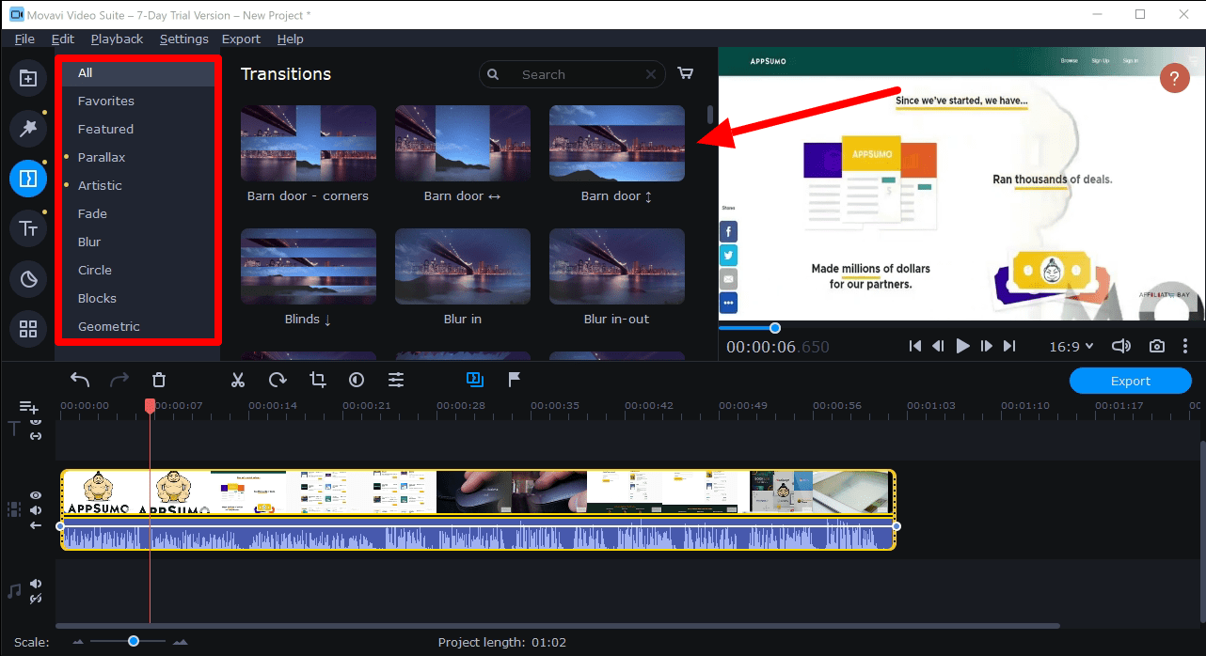Open the More tools grid icon

pos(28,329)
